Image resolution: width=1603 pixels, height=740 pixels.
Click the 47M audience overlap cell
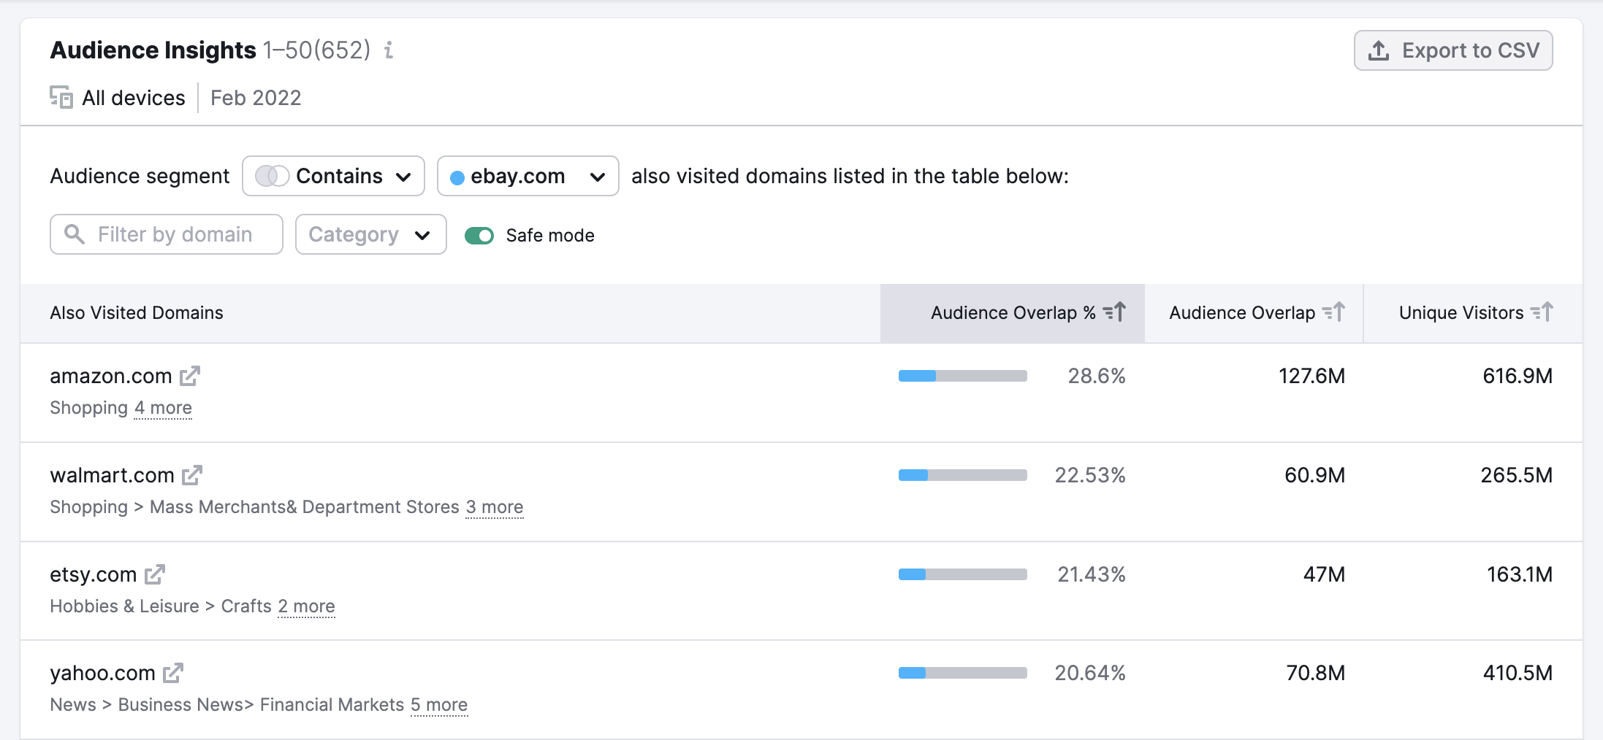pos(1325,574)
